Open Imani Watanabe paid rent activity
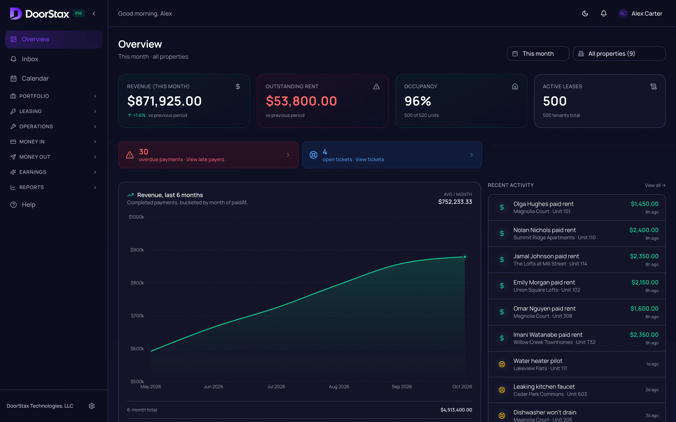This screenshot has height=422, width=676. pyautogui.click(x=577, y=338)
